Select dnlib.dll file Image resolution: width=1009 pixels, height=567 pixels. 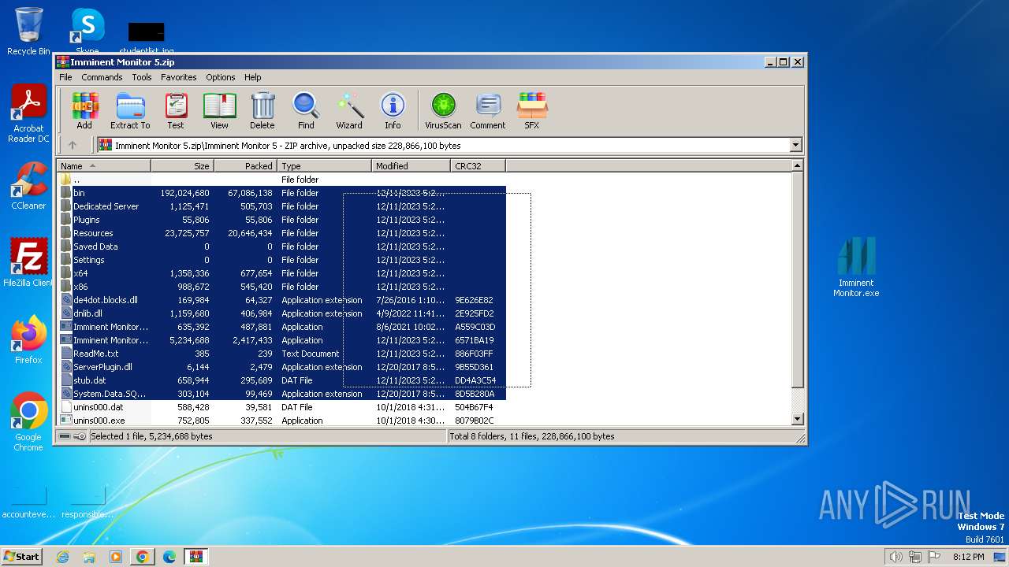click(x=281, y=313)
